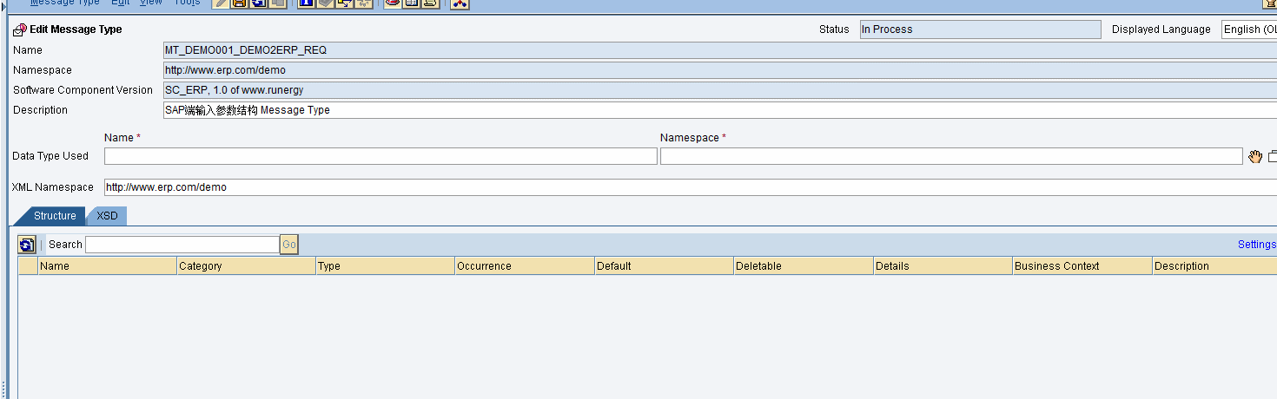
Task: Click the Deletable column header
Action: [804, 266]
